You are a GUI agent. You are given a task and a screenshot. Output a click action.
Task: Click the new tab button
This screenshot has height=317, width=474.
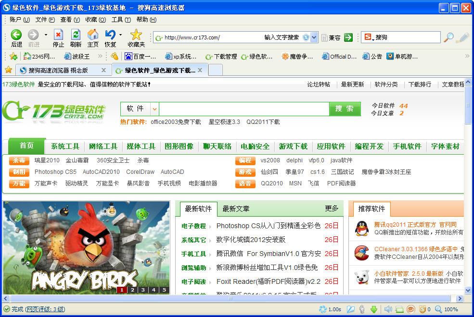216,70
